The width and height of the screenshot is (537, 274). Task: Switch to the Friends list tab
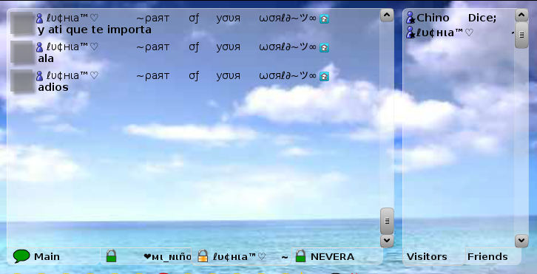tap(493, 256)
